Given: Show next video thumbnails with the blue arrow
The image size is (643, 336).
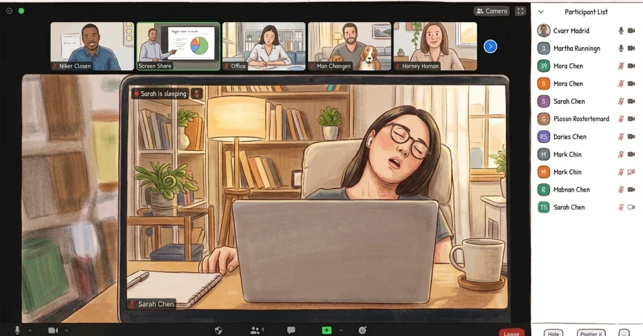Looking at the screenshot, I should (490, 47).
